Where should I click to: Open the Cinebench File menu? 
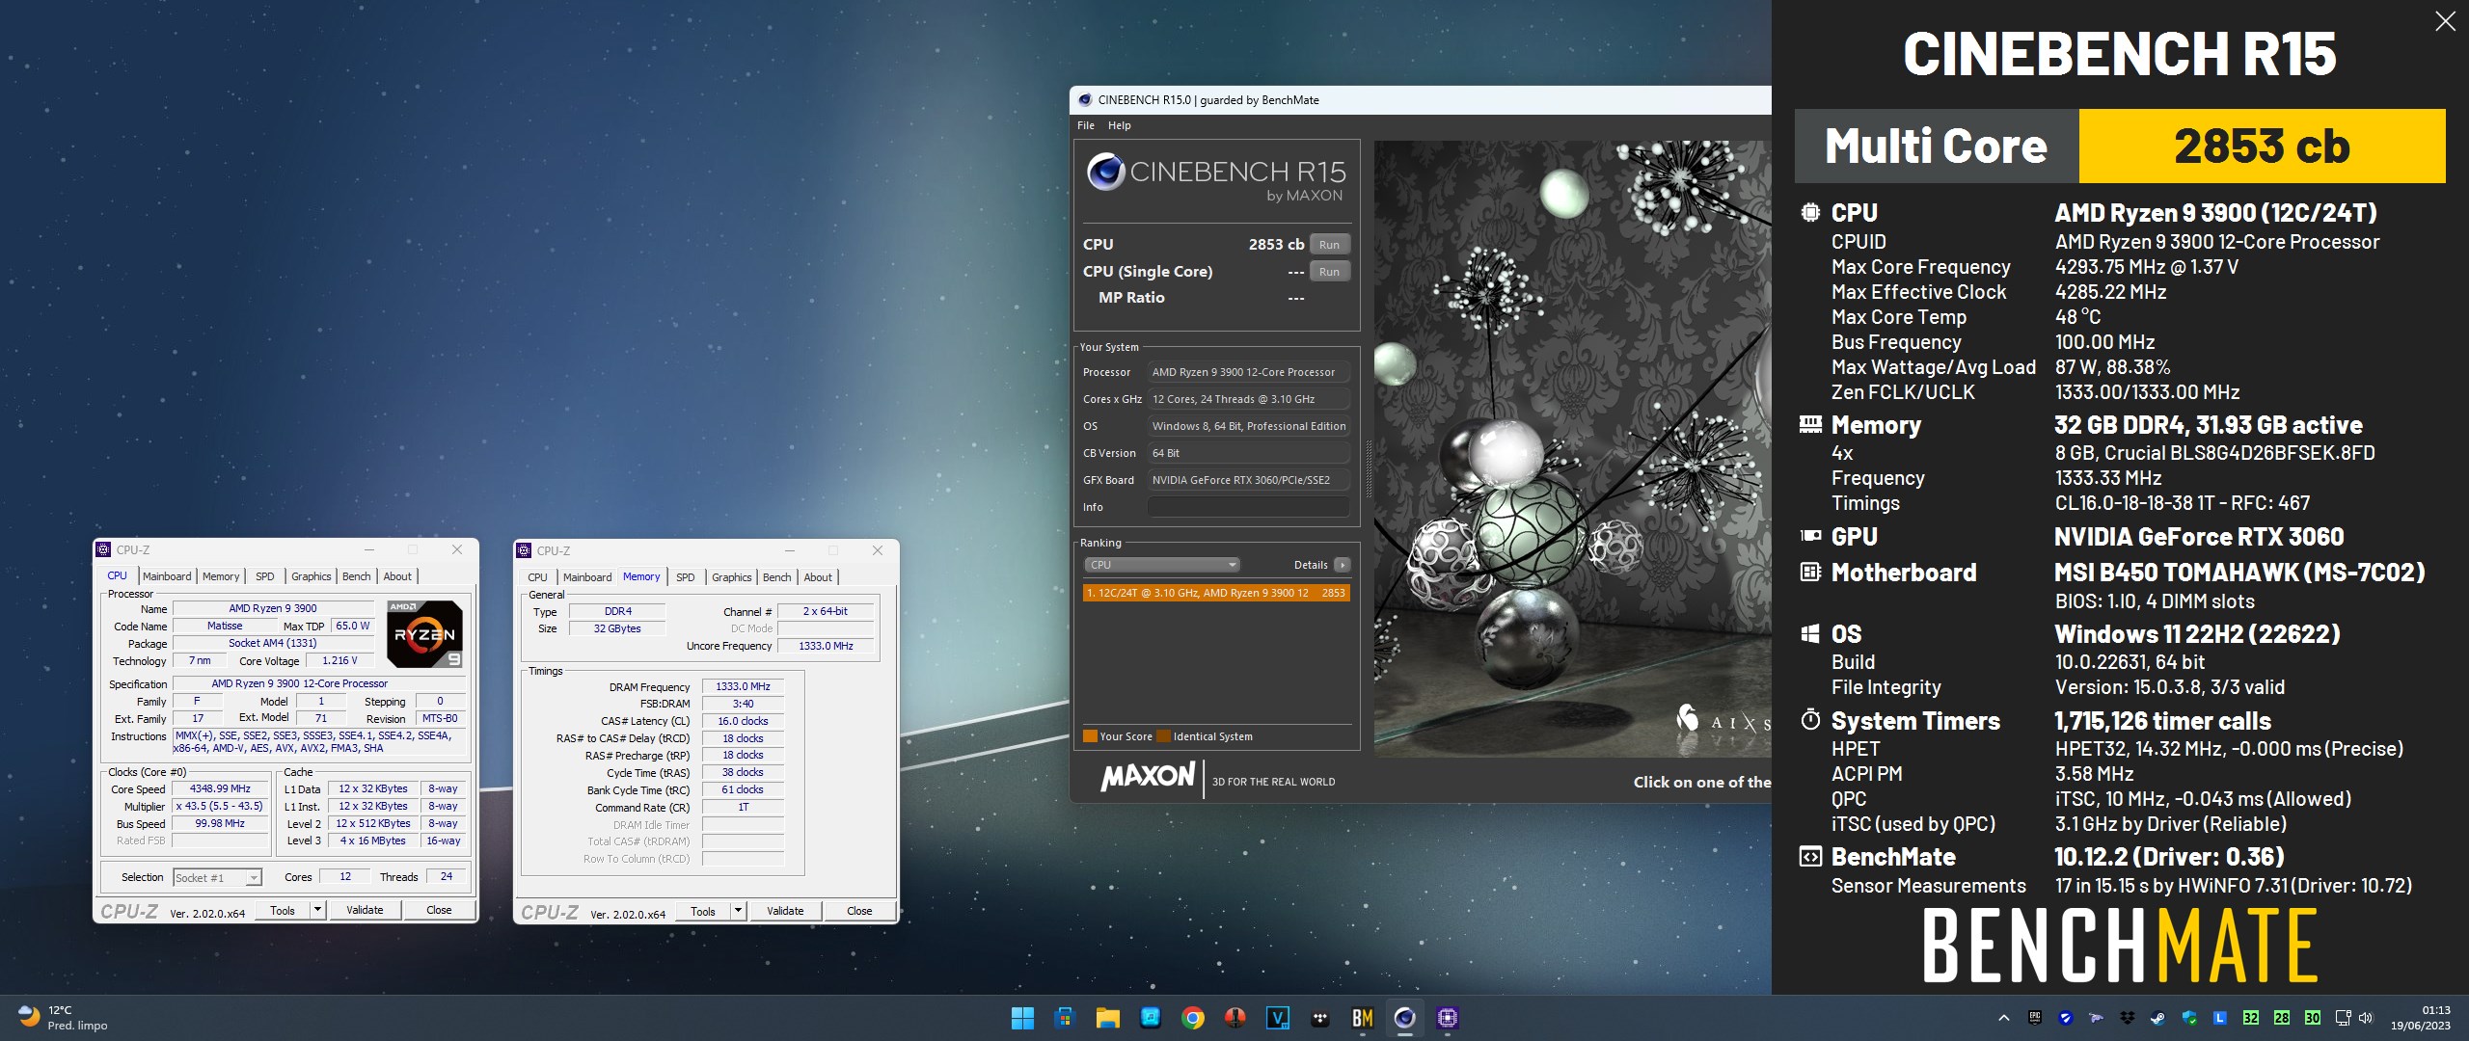(x=1086, y=125)
